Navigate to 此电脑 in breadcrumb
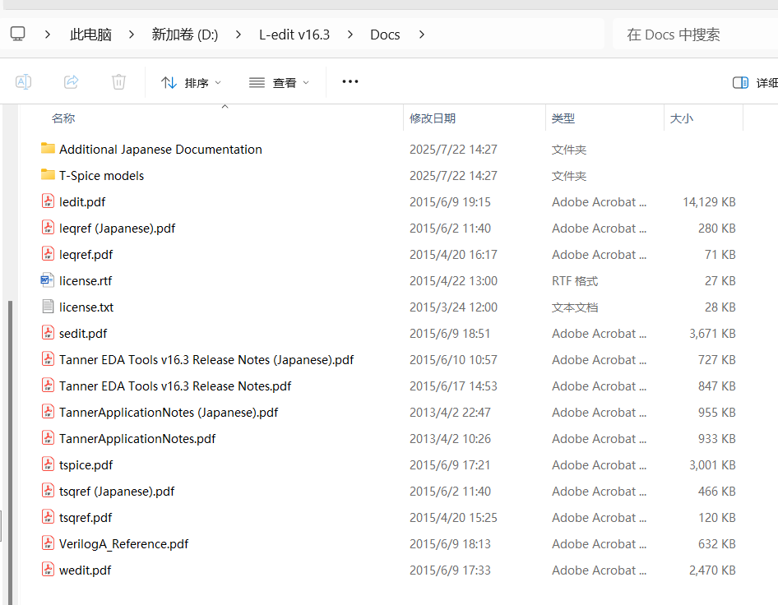 click(90, 35)
